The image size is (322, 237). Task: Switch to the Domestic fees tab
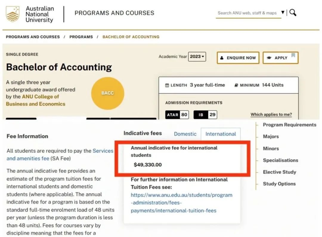[185, 134]
